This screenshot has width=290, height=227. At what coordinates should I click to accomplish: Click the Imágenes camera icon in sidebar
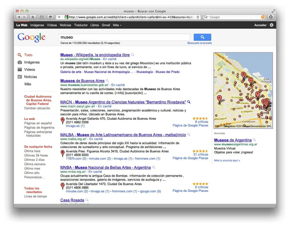tap(20, 62)
